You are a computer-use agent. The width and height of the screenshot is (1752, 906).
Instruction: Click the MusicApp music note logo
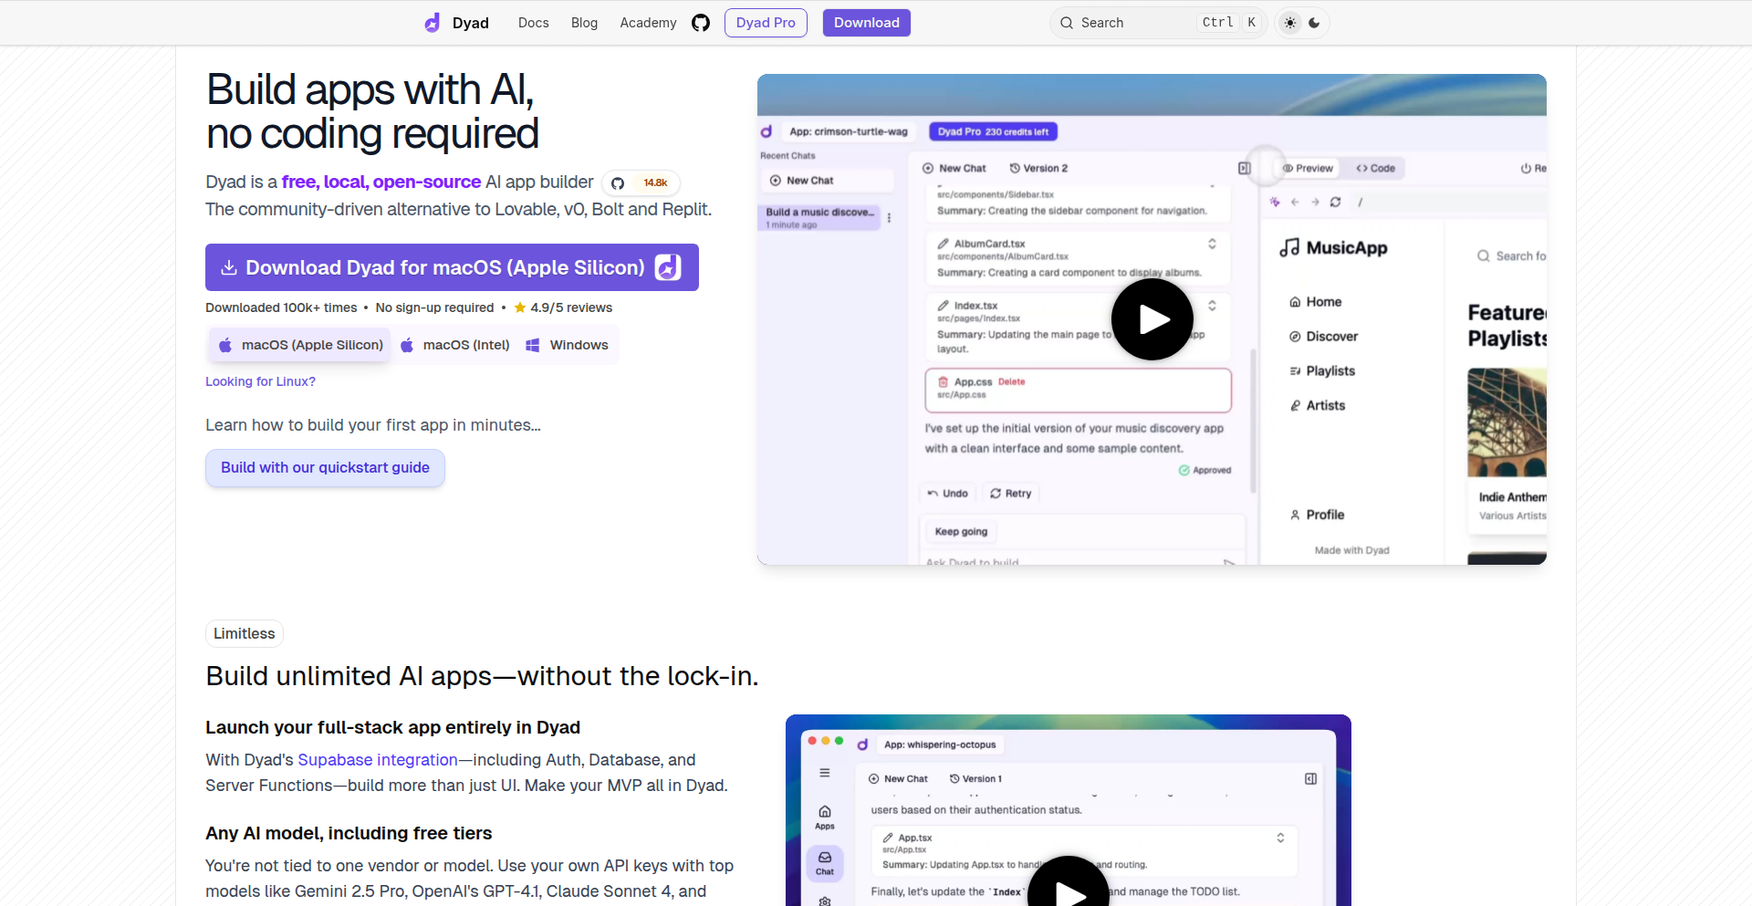1289,247
